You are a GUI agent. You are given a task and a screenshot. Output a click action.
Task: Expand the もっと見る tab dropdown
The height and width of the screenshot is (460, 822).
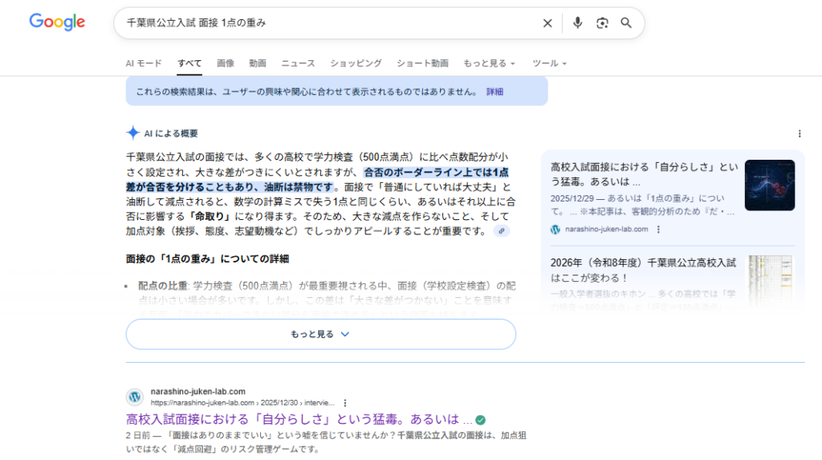489,63
